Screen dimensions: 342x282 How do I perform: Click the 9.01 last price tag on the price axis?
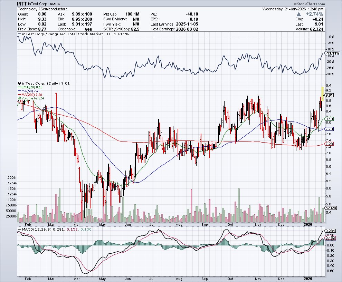click(329, 95)
